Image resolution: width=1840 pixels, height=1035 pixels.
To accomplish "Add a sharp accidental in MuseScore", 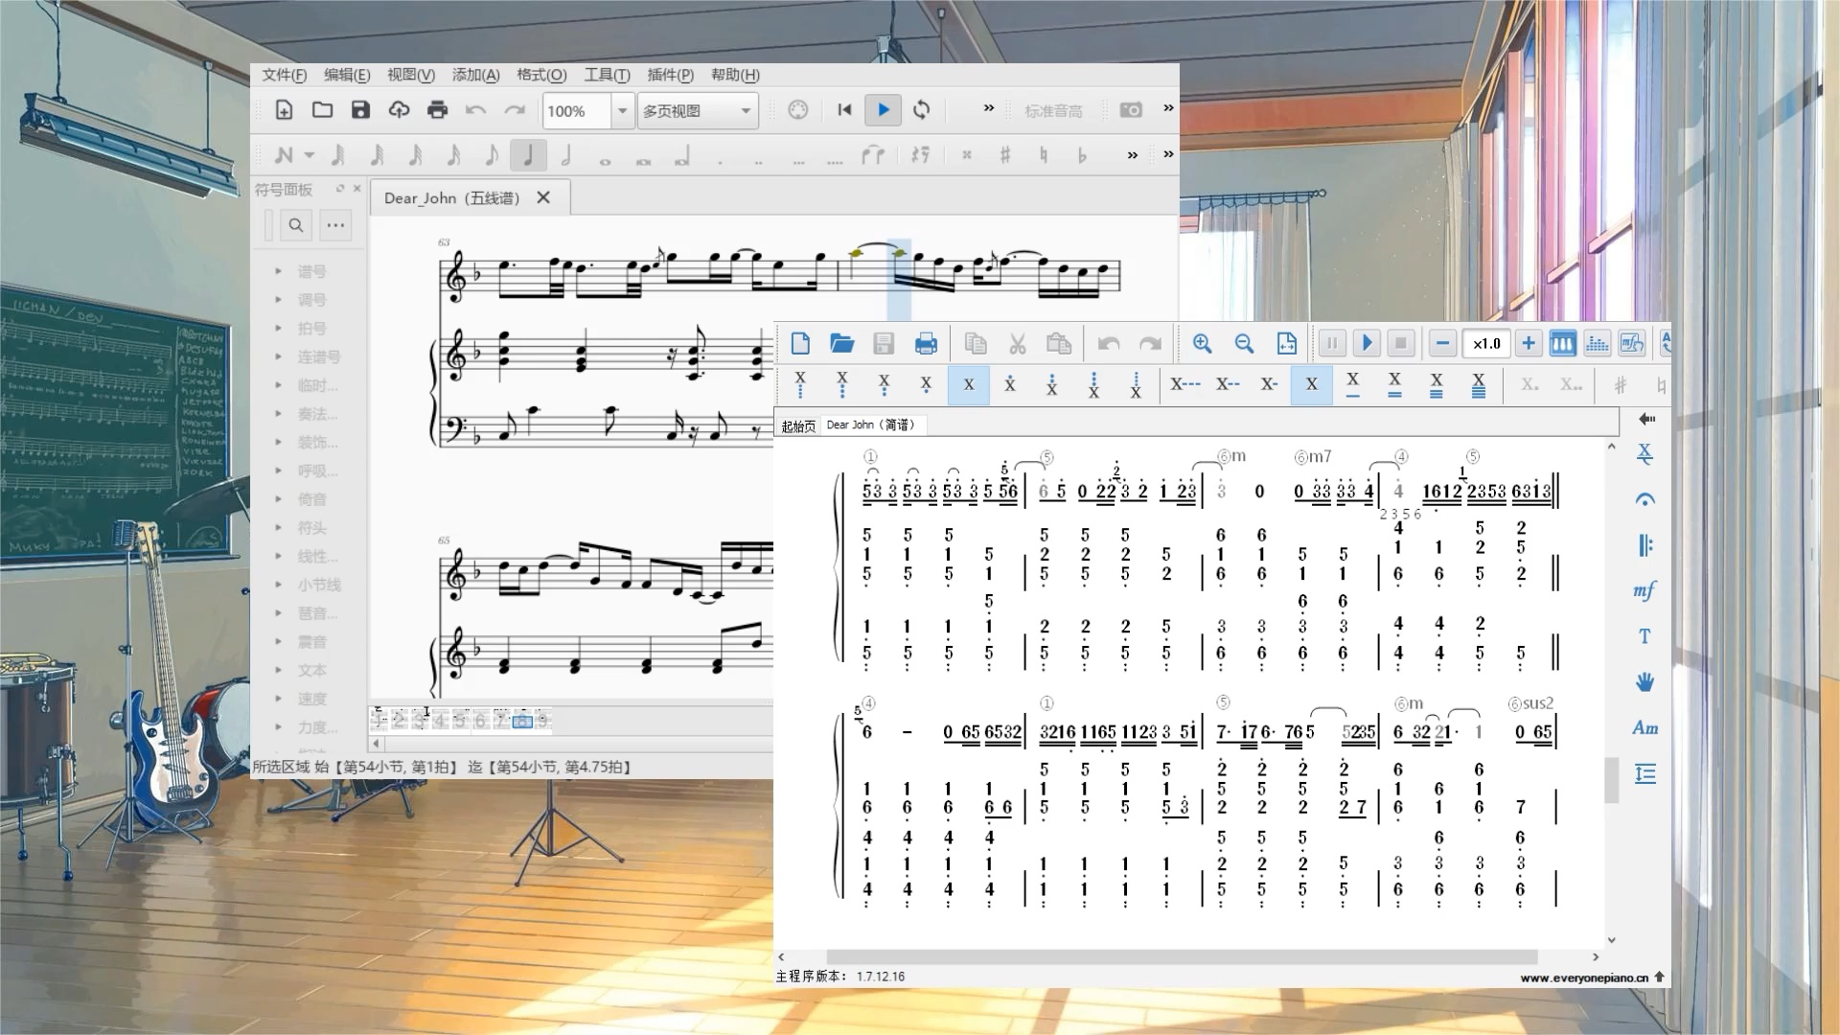I will [x=1005, y=154].
